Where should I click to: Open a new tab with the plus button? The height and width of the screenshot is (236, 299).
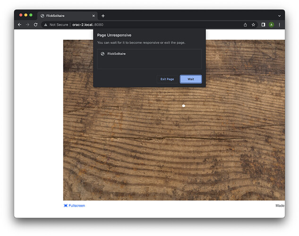tap(103, 16)
